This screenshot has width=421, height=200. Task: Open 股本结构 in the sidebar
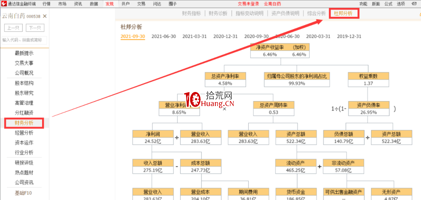(24, 83)
